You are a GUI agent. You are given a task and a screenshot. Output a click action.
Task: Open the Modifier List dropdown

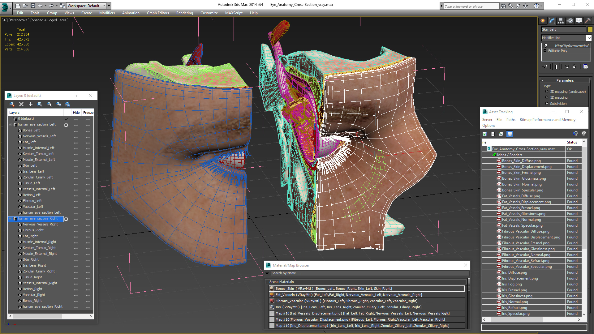click(x=589, y=38)
